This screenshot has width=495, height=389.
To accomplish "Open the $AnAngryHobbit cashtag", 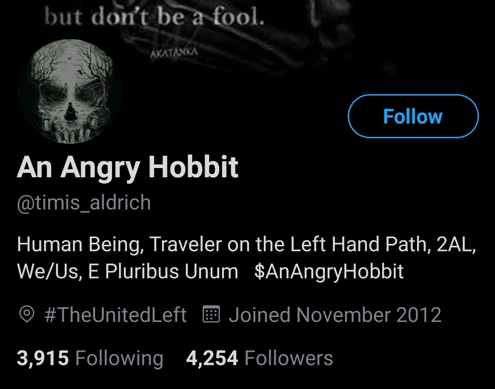I will coord(328,271).
